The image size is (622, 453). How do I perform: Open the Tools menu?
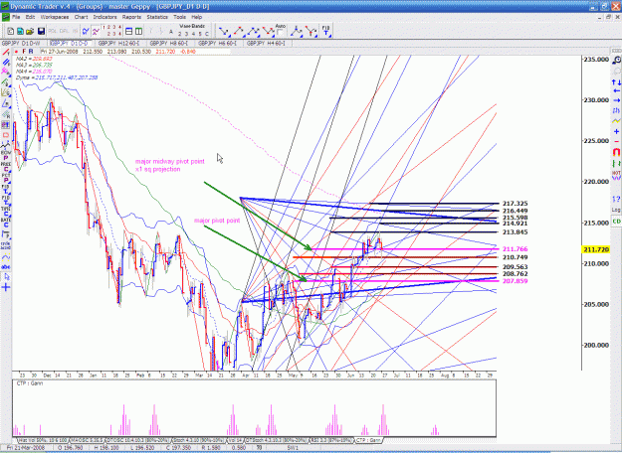tap(180, 17)
